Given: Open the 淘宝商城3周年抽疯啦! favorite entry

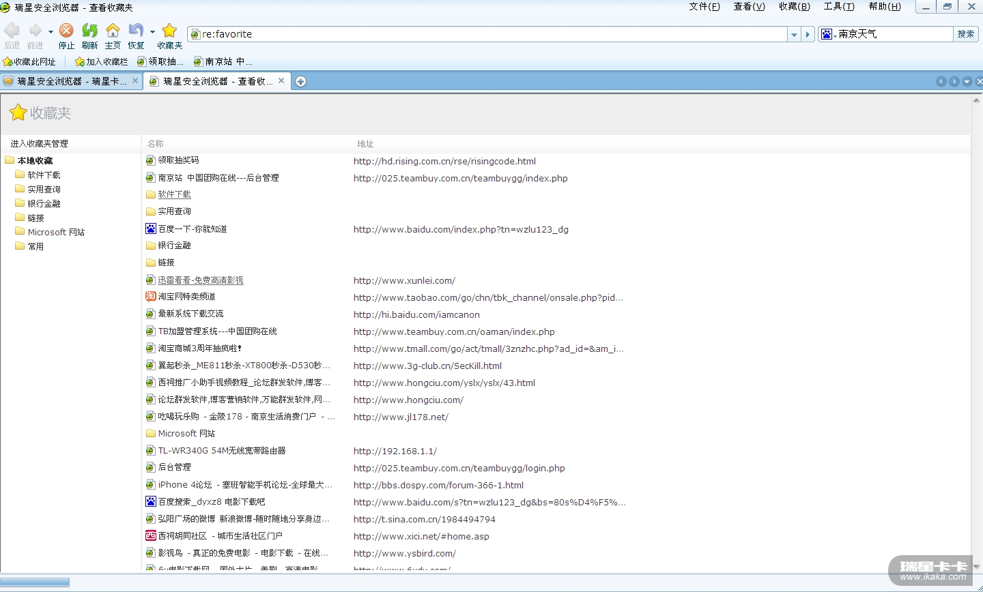Looking at the screenshot, I should [200, 348].
